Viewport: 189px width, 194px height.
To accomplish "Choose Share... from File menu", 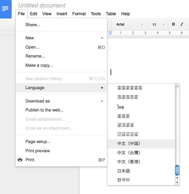I will click(x=61, y=25).
